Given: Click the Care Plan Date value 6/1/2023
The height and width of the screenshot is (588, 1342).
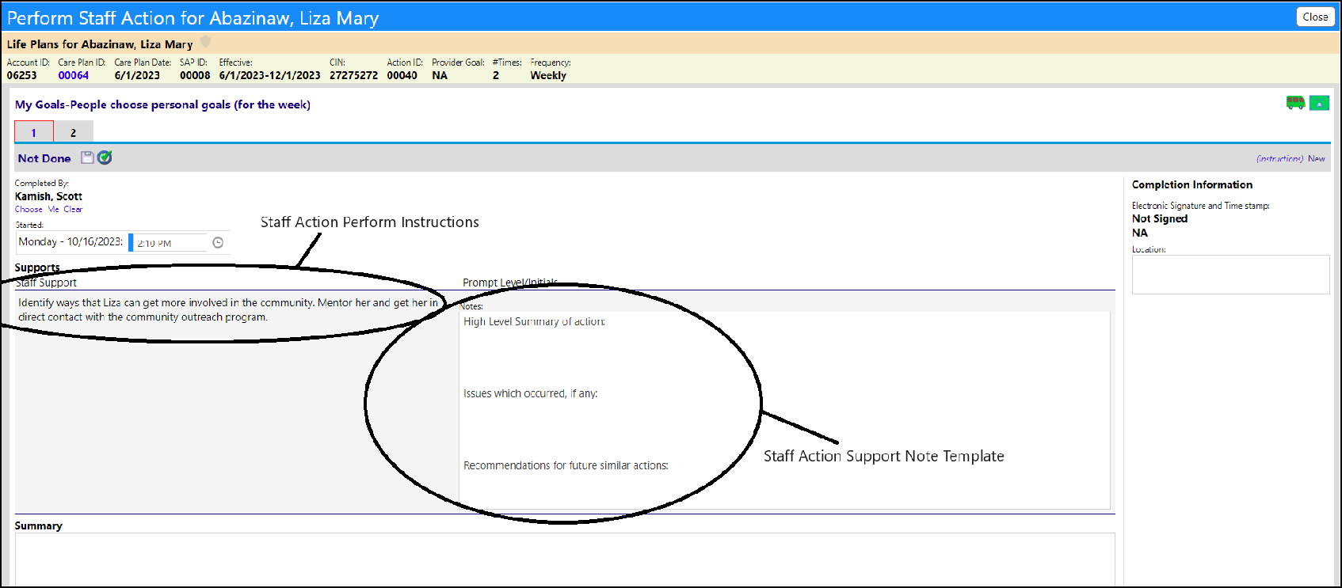Looking at the screenshot, I should [x=137, y=75].
